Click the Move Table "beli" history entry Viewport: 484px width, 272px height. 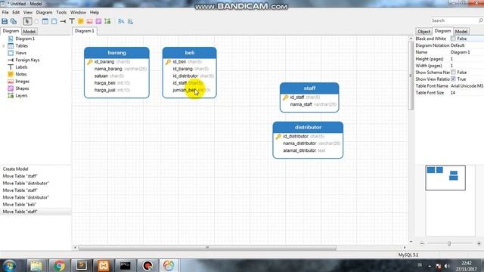(x=20, y=205)
